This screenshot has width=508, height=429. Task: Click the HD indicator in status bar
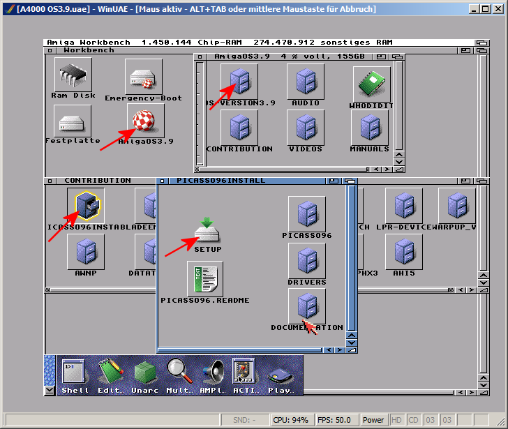[396, 420]
